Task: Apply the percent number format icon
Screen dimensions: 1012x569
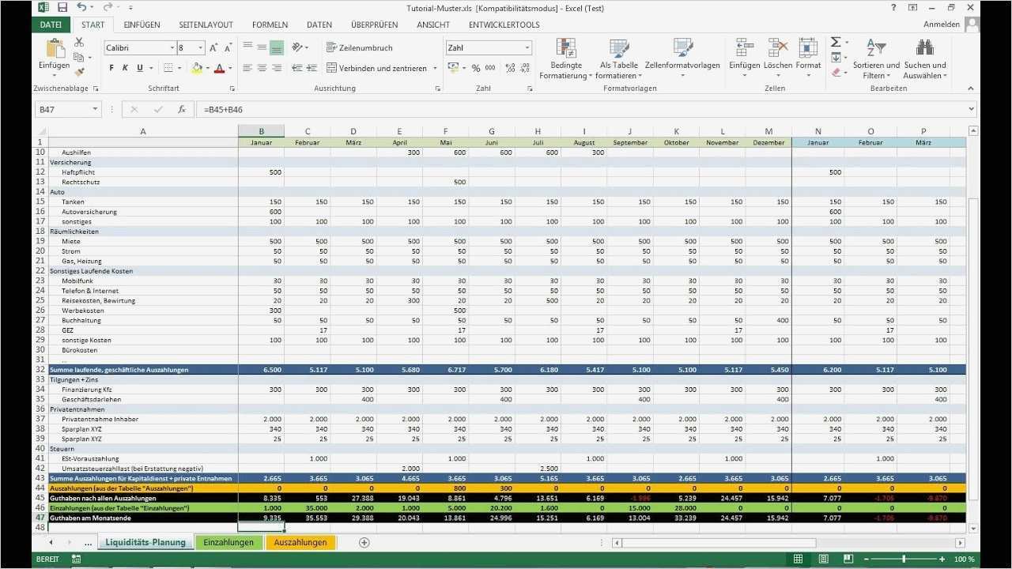Action: click(475, 68)
